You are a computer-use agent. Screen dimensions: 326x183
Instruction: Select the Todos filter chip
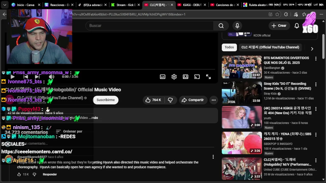click(x=229, y=47)
